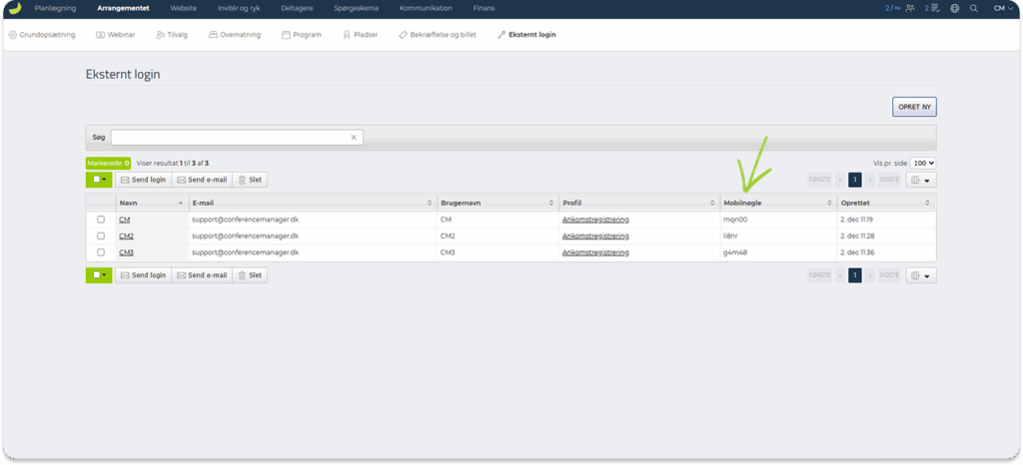Open the Deltagere menu
The height and width of the screenshot is (465, 1023).
point(297,8)
